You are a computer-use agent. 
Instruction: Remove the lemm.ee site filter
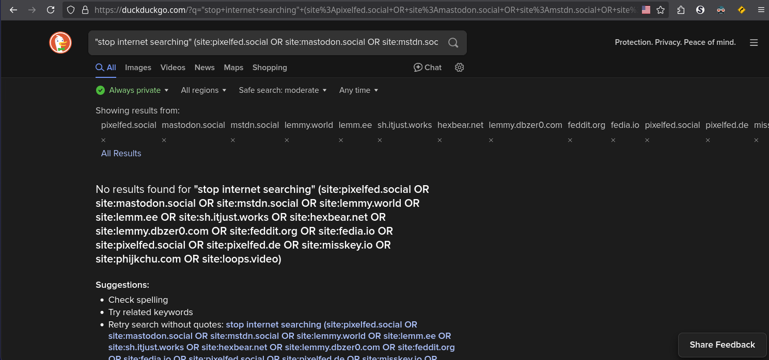[341, 140]
